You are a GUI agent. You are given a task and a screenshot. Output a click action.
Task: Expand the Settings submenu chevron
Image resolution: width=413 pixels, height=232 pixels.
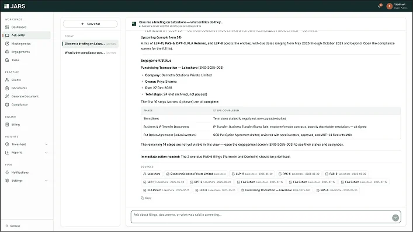click(46, 181)
